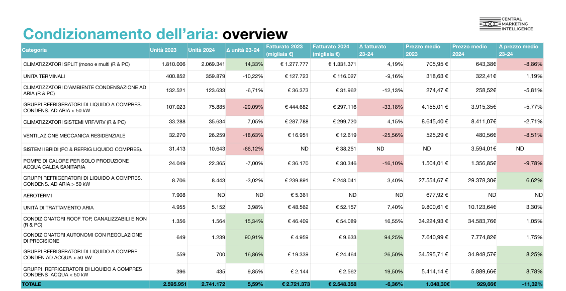Screen dimensions: 566x291
Task: Select the 'Unità 2023' column header
Action: pyautogui.click(x=163, y=50)
